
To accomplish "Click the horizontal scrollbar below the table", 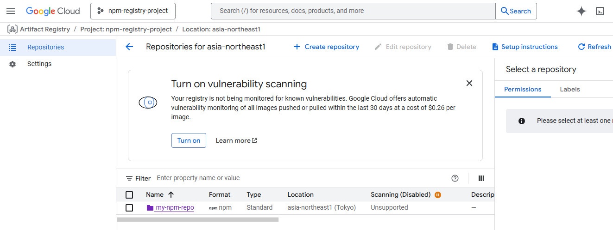I will pos(197,220).
